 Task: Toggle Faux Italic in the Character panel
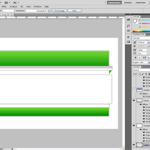[x=139, y=58]
